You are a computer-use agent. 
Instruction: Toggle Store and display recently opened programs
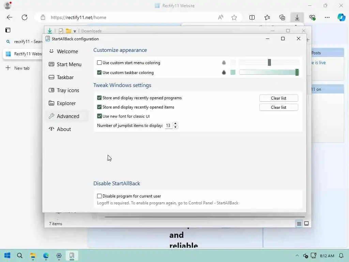tap(99, 98)
